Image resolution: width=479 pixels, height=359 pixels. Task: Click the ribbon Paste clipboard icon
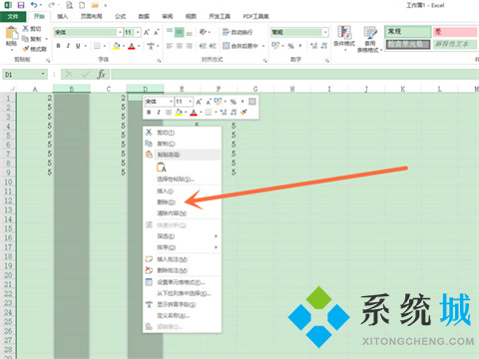click(12, 33)
